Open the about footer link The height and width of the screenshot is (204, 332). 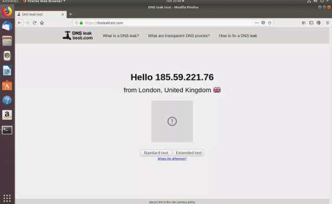[152, 202]
